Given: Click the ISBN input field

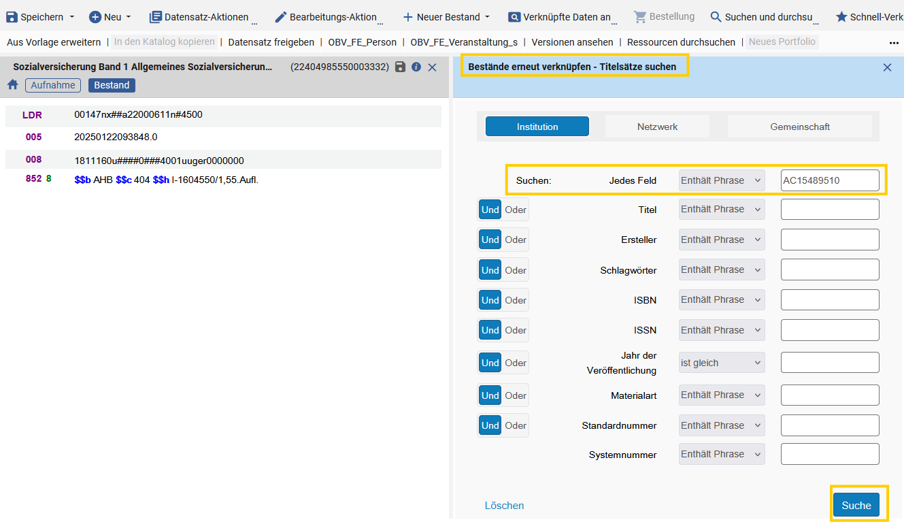Looking at the screenshot, I should (830, 299).
